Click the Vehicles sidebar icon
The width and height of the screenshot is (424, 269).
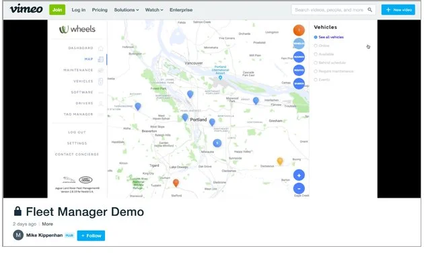[x=100, y=81]
